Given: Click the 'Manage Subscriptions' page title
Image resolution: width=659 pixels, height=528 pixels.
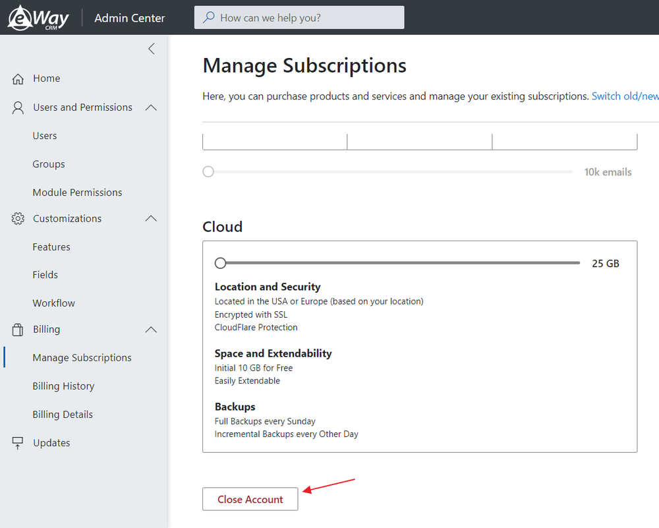Looking at the screenshot, I should tap(304, 65).
